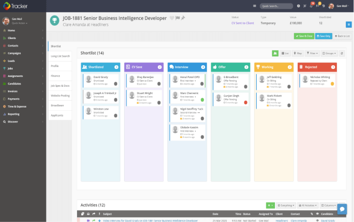
Task: Click the Save & Close button
Action: tap(304, 36)
